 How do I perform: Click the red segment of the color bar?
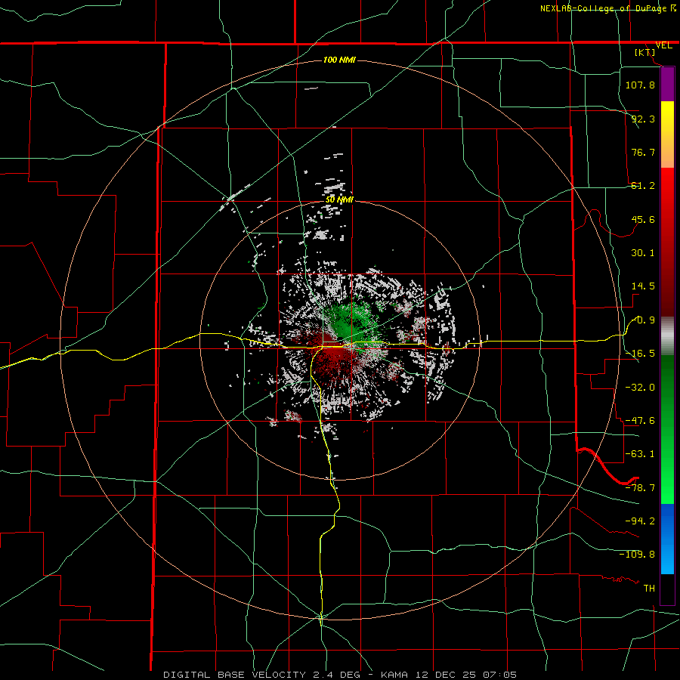667,242
